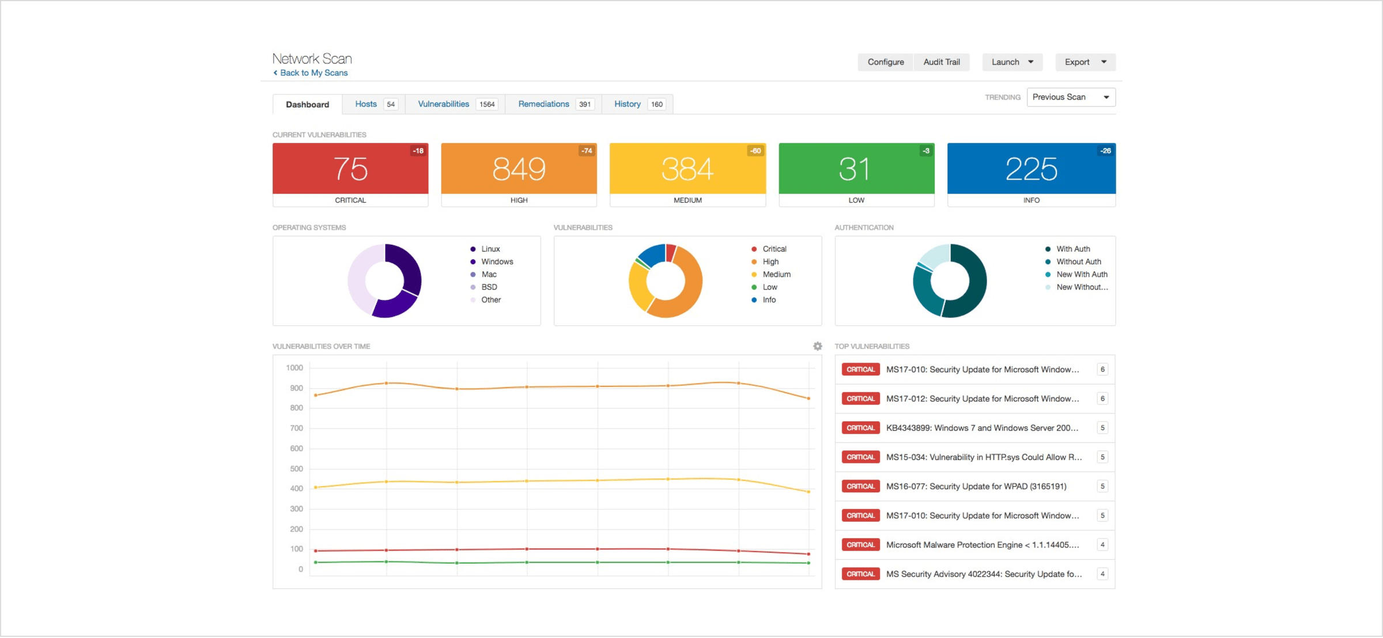Toggle With Auth legend item
The image size is (1383, 638).
tap(1072, 249)
